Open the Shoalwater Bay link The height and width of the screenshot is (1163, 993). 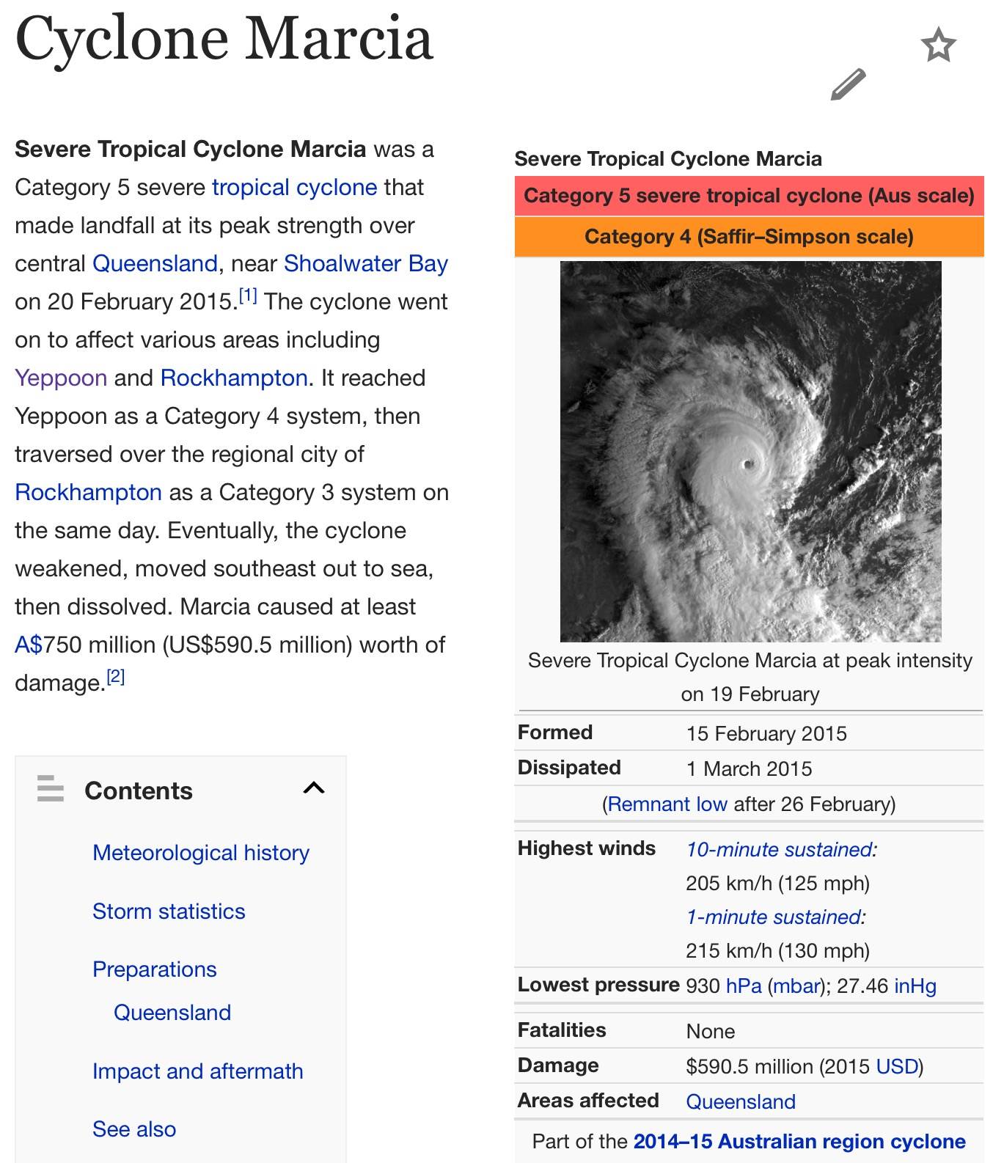[365, 264]
